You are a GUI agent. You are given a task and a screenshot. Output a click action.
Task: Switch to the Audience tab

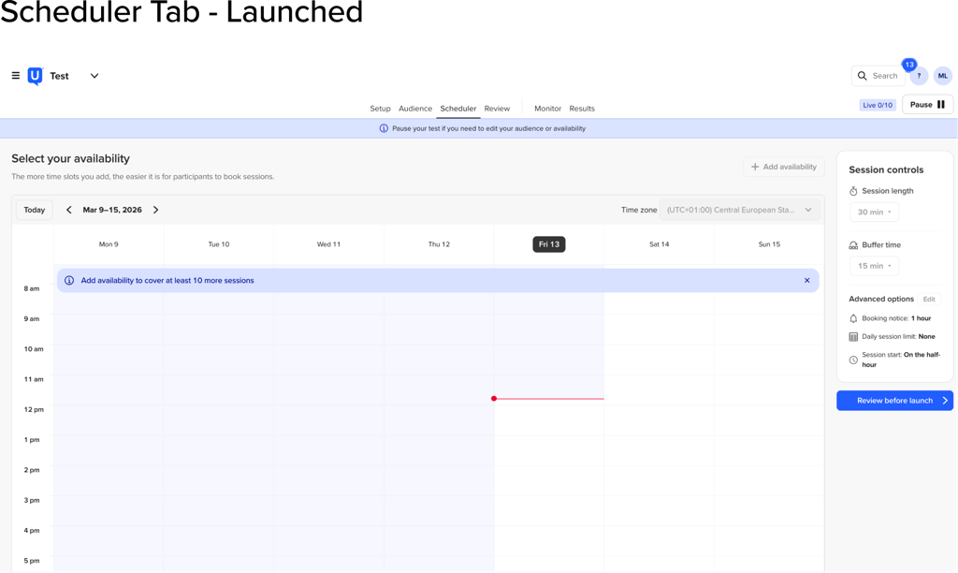coord(414,109)
